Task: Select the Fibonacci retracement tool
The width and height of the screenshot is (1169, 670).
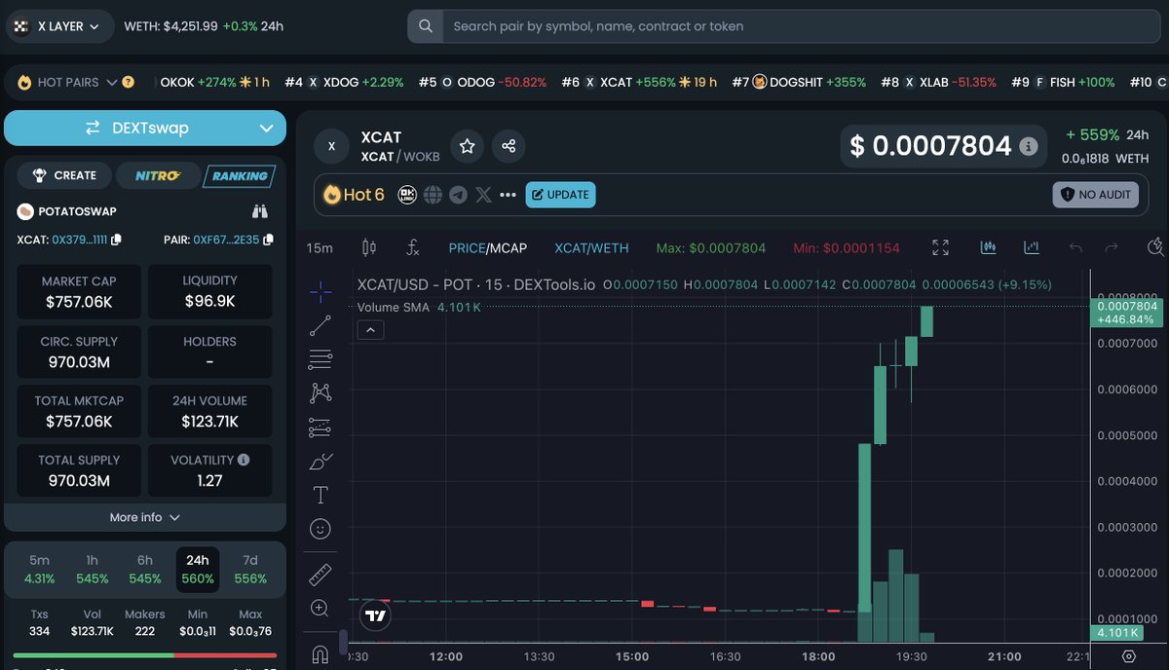Action: (x=321, y=359)
